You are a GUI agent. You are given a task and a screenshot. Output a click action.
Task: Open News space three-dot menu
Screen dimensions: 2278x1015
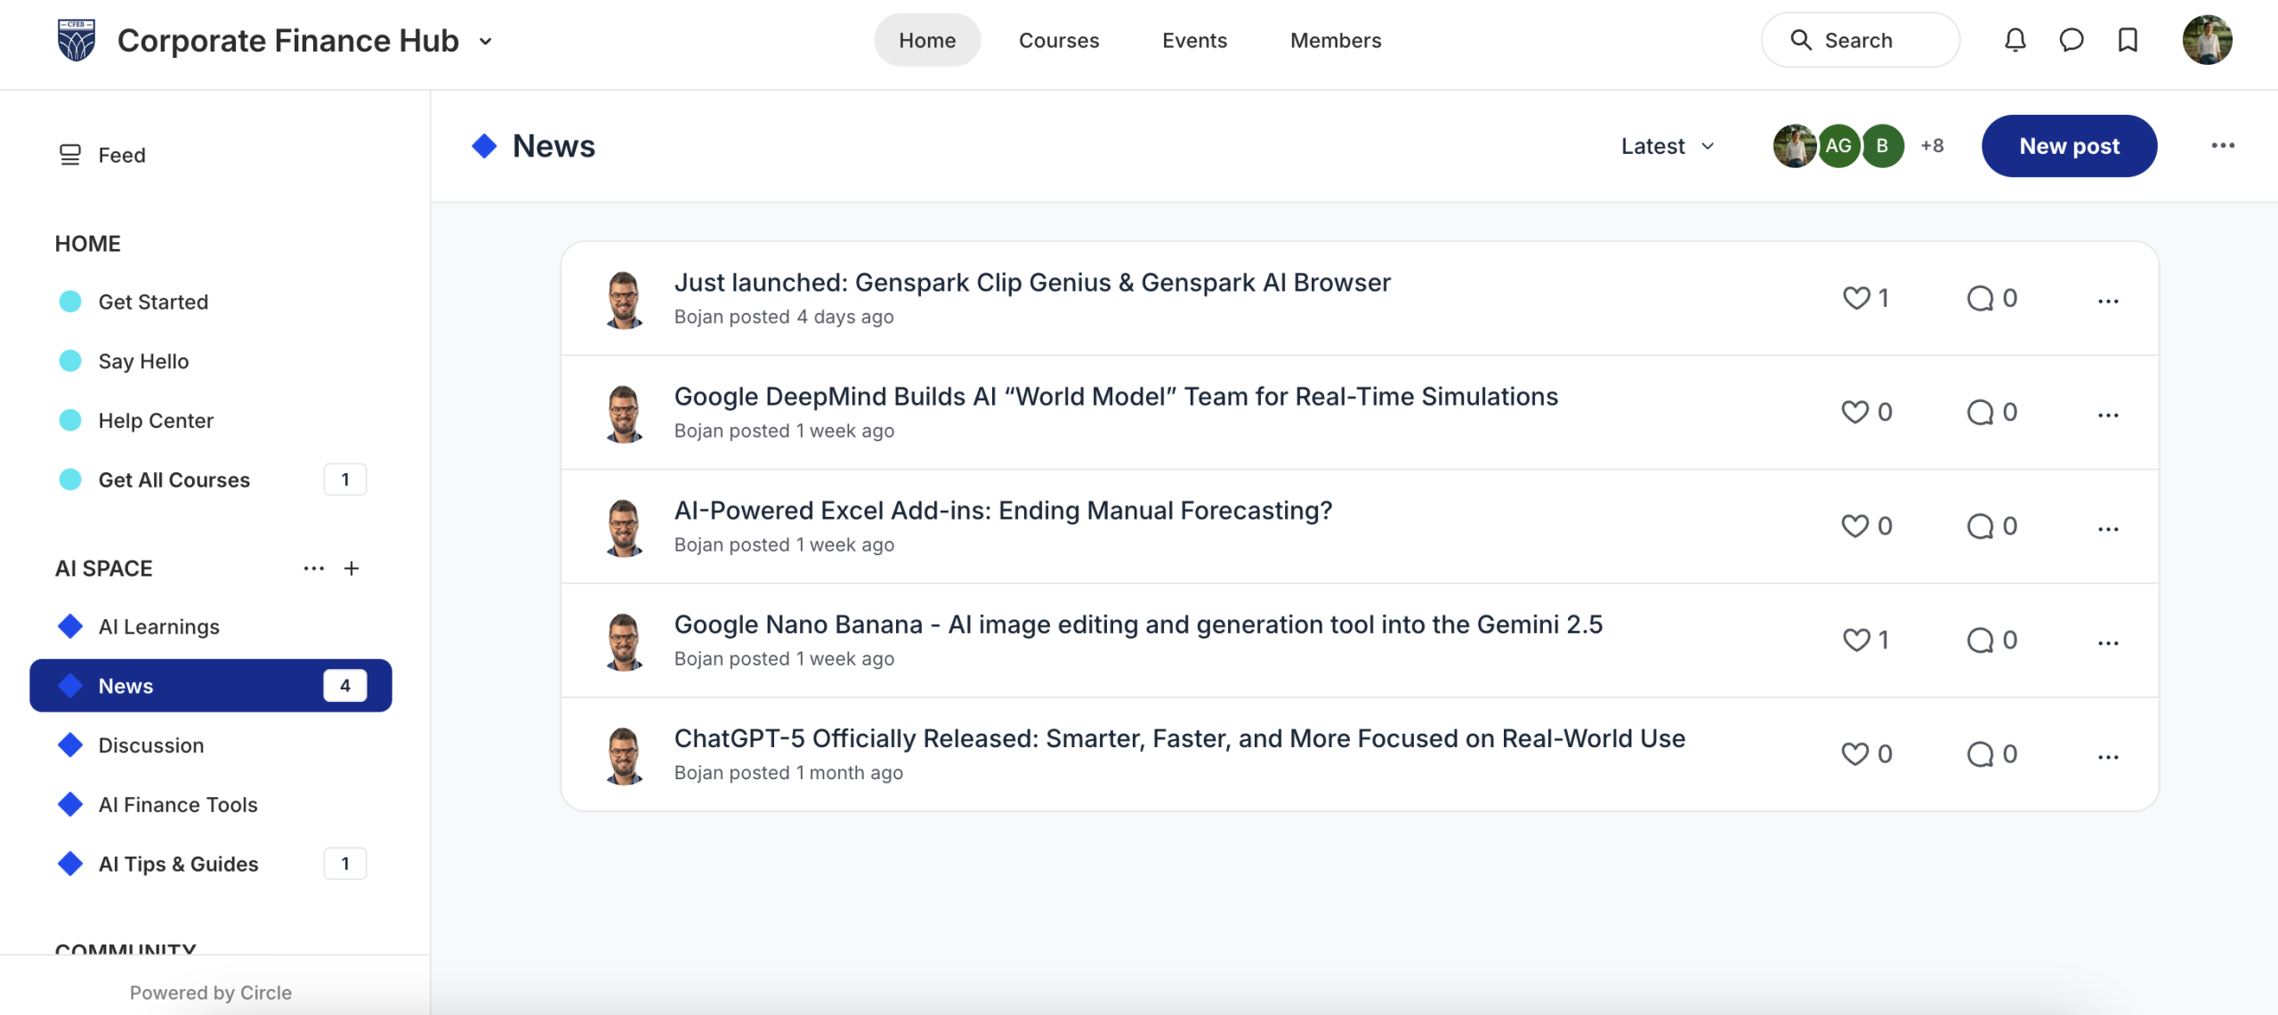pyautogui.click(x=2222, y=146)
